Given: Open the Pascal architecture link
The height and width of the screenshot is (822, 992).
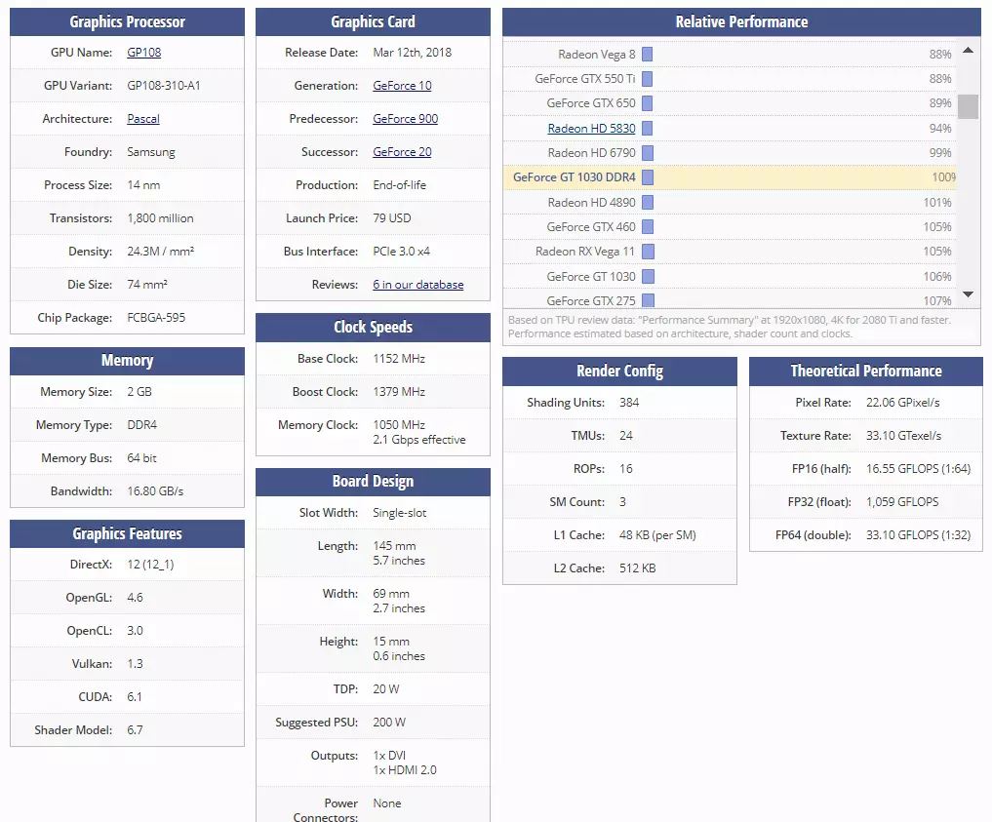Looking at the screenshot, I should (143, 119).
